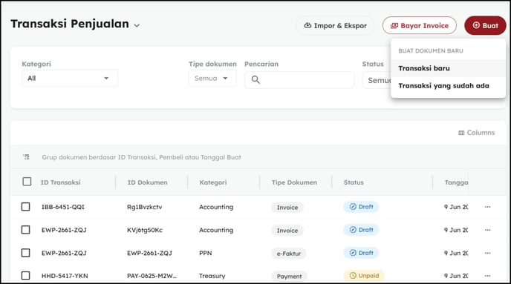Open three-dot menu for KVj6tg50Kc row
The image size is (511, 284).
[487, 230]
